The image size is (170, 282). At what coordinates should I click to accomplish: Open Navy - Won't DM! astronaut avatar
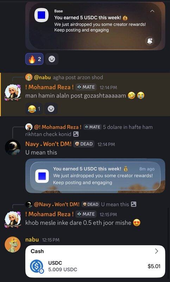13,147
